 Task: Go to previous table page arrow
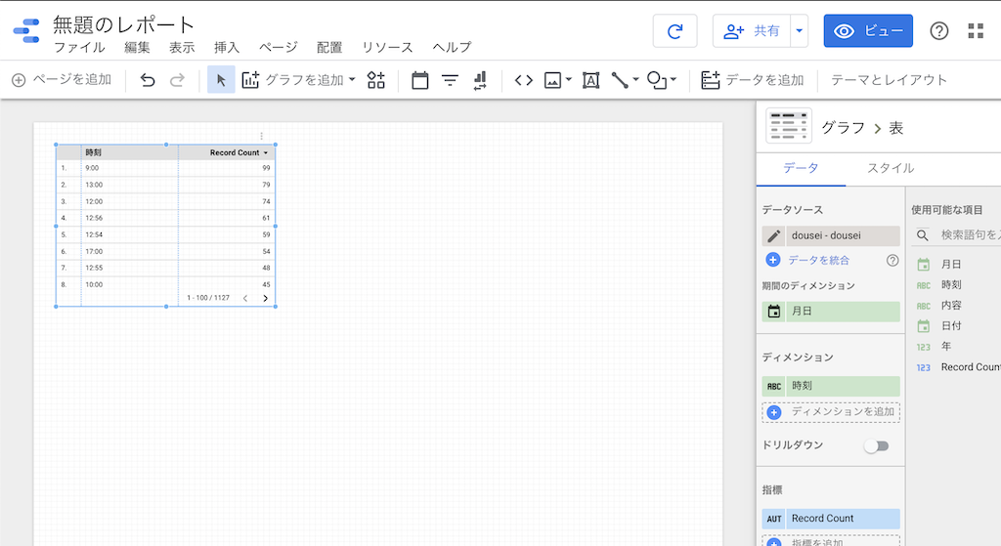245,298
